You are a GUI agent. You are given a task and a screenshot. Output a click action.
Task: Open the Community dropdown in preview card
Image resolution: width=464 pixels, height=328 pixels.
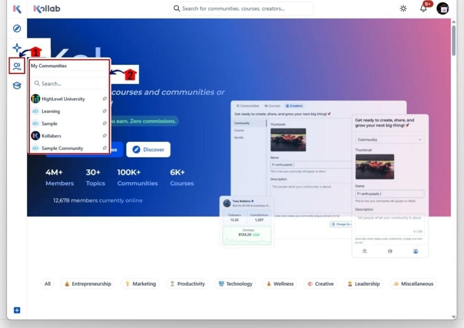point(389,139)
